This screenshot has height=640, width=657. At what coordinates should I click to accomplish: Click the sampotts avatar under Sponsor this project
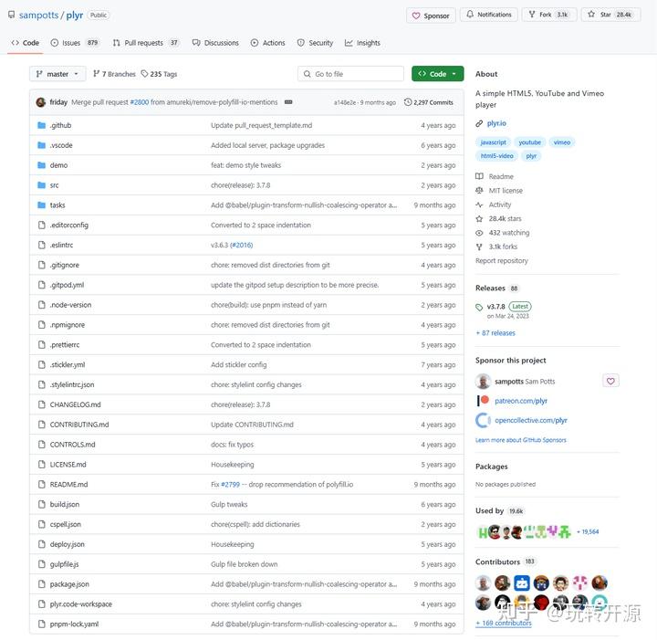[483, 381]
